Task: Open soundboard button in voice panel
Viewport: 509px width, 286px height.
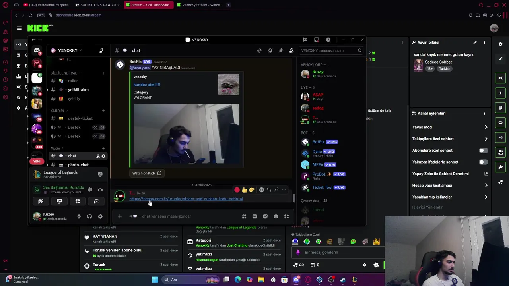Action: pyautogui.click(x=96, y=201)
